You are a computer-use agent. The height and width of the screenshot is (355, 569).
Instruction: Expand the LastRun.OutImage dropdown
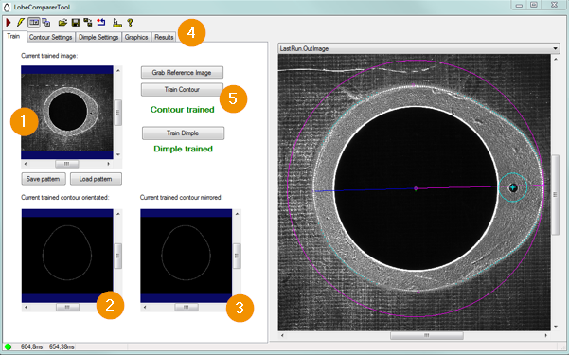tap(556, 48)
